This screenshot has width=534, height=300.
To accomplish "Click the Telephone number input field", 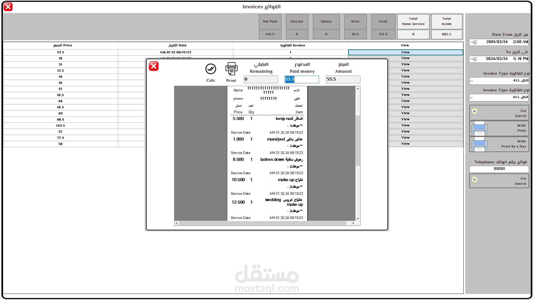I will pos(499,169).
